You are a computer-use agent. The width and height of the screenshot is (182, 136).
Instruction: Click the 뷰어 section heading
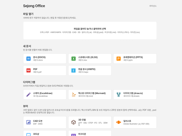coord(25,106)
